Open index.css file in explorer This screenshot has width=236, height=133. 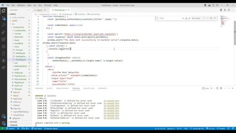coord(20,102)
